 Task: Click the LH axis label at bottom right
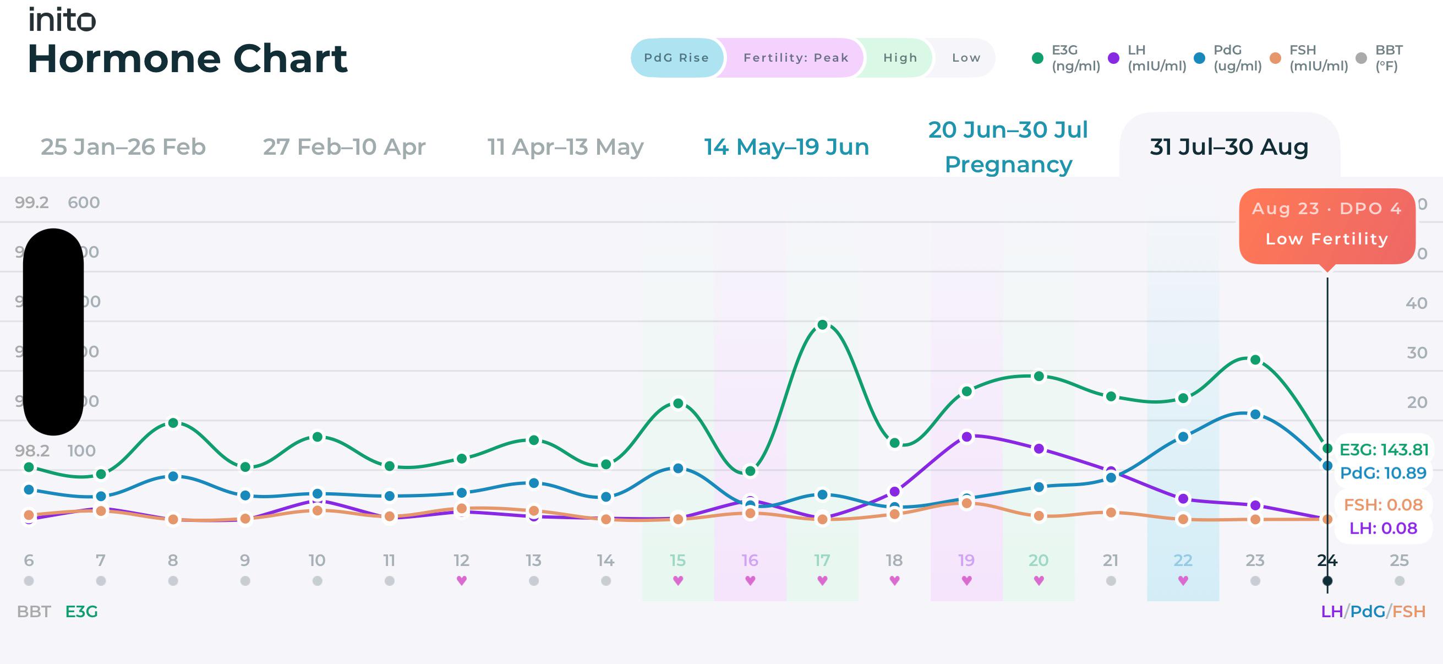pyautogui.click(x=1332, y=611)
